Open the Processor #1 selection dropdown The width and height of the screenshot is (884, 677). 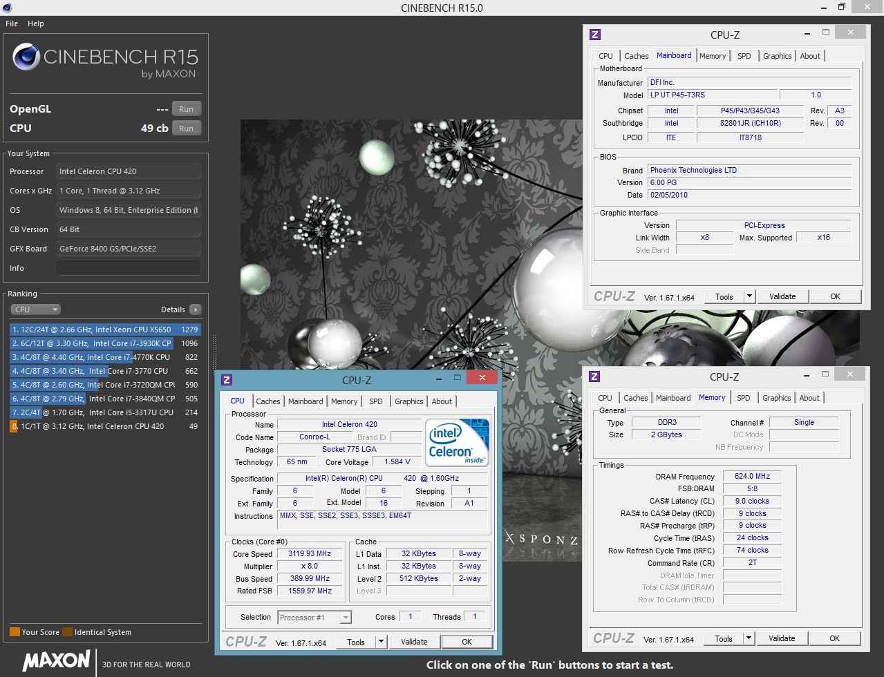pyautogui.click(x=314, y=618)
